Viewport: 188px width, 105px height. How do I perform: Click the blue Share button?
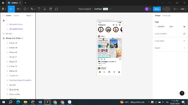[x=157, y=9]
